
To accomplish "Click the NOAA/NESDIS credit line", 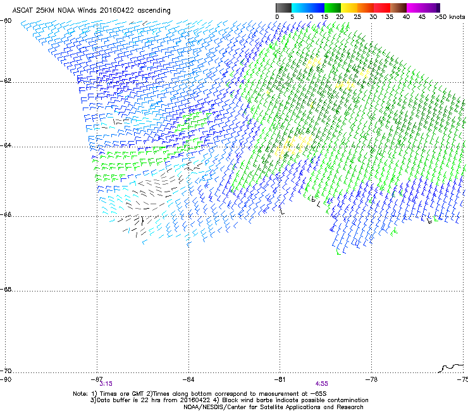I will click(273, 407).
